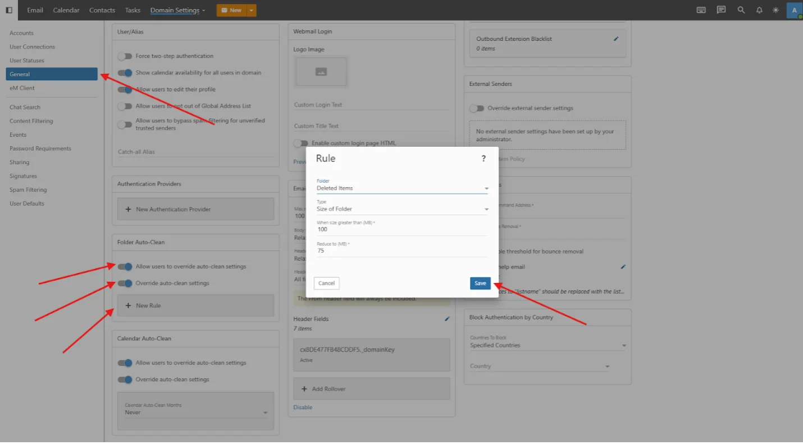This screenshot has height=445, width=803.
Task: Open the Calendar tab
Action: pyautogui.click(x=66, y=10)
